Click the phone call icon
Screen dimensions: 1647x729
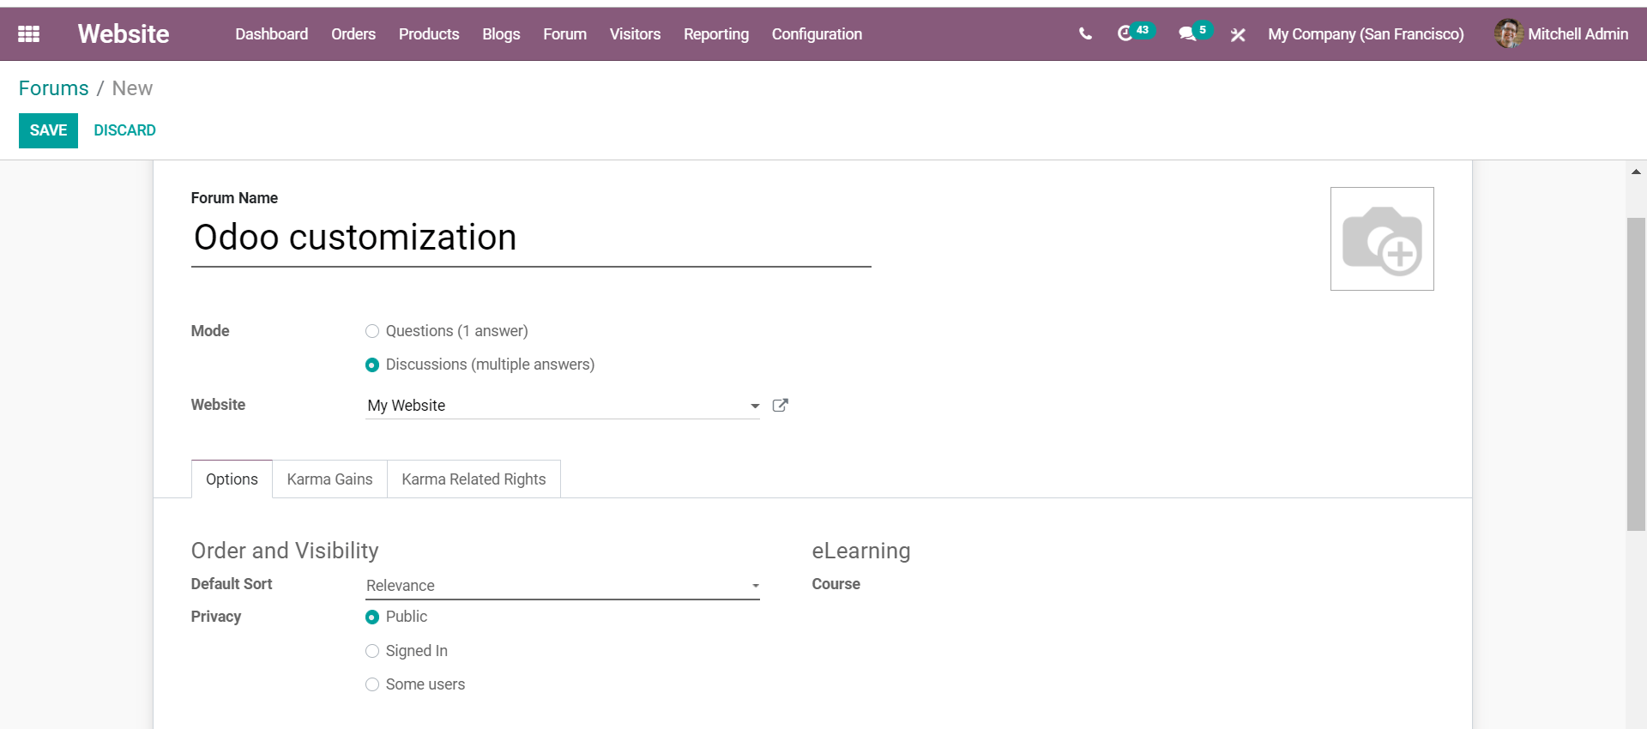(x=1085, y=34)
